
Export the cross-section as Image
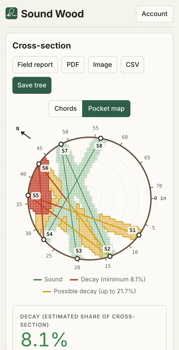coord(103,65)
